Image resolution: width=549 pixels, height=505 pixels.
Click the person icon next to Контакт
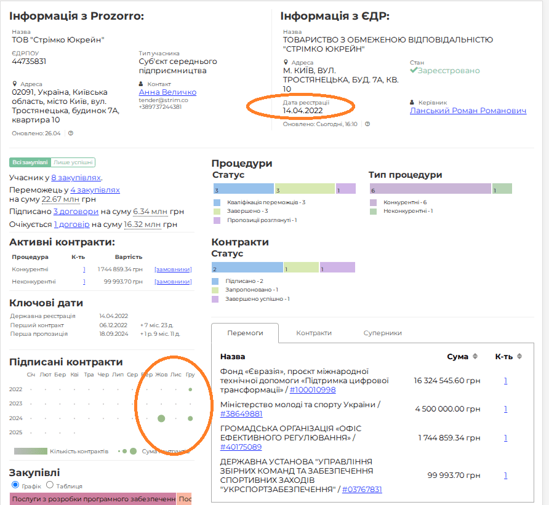point(141,84)
